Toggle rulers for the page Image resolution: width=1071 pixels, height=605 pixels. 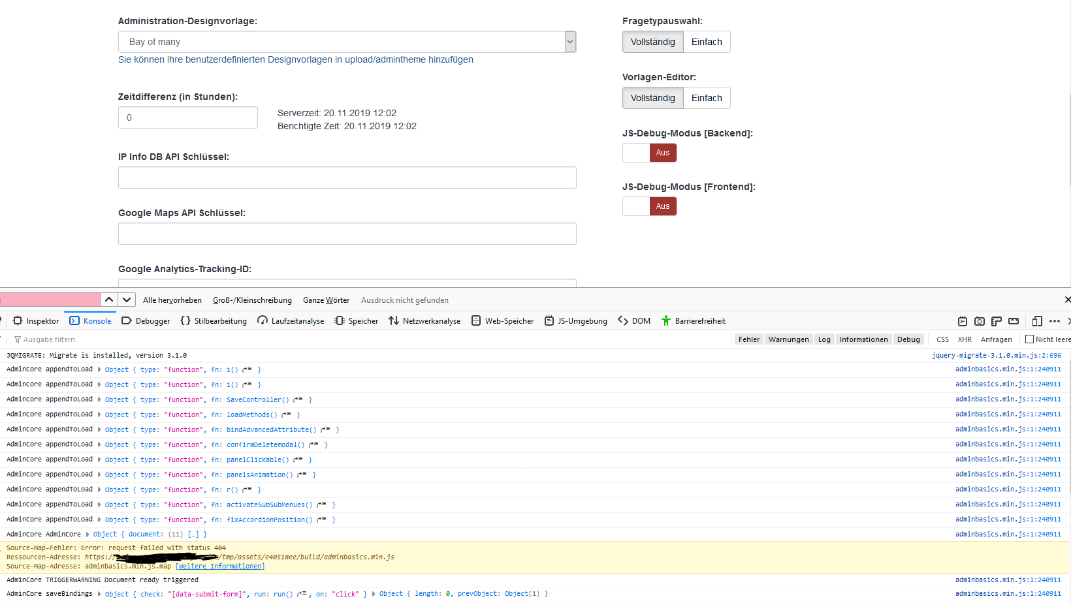click(x=997, y=321)
